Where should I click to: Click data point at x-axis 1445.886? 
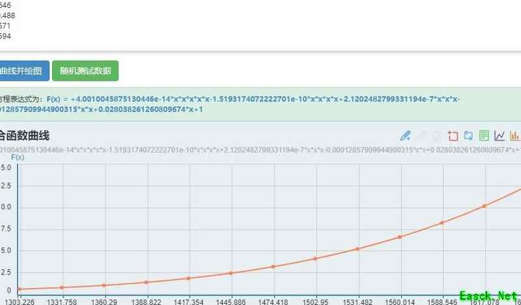(231, 273)
